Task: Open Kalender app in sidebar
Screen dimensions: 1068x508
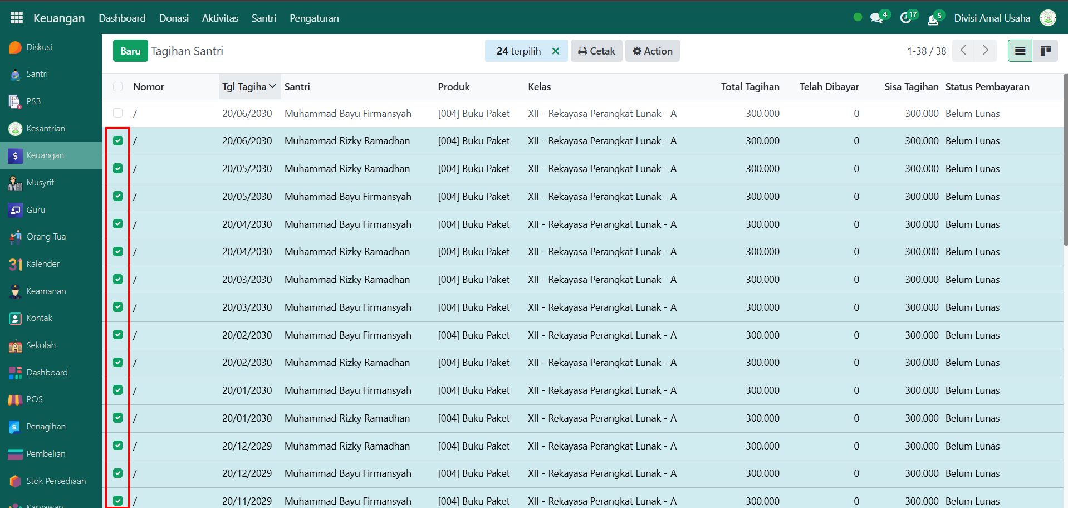Action: tap(43, 264)
